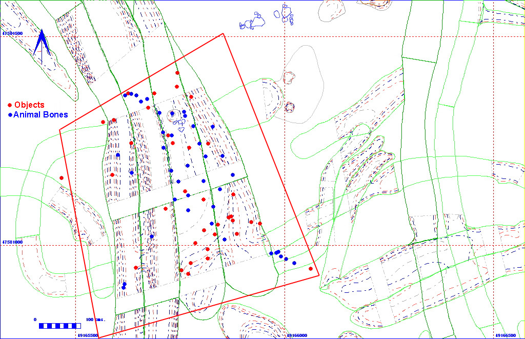This screenshot has width=525, height=339.
Task: Click the blue outlined shapes cluster at top
Action: [267, 17]
